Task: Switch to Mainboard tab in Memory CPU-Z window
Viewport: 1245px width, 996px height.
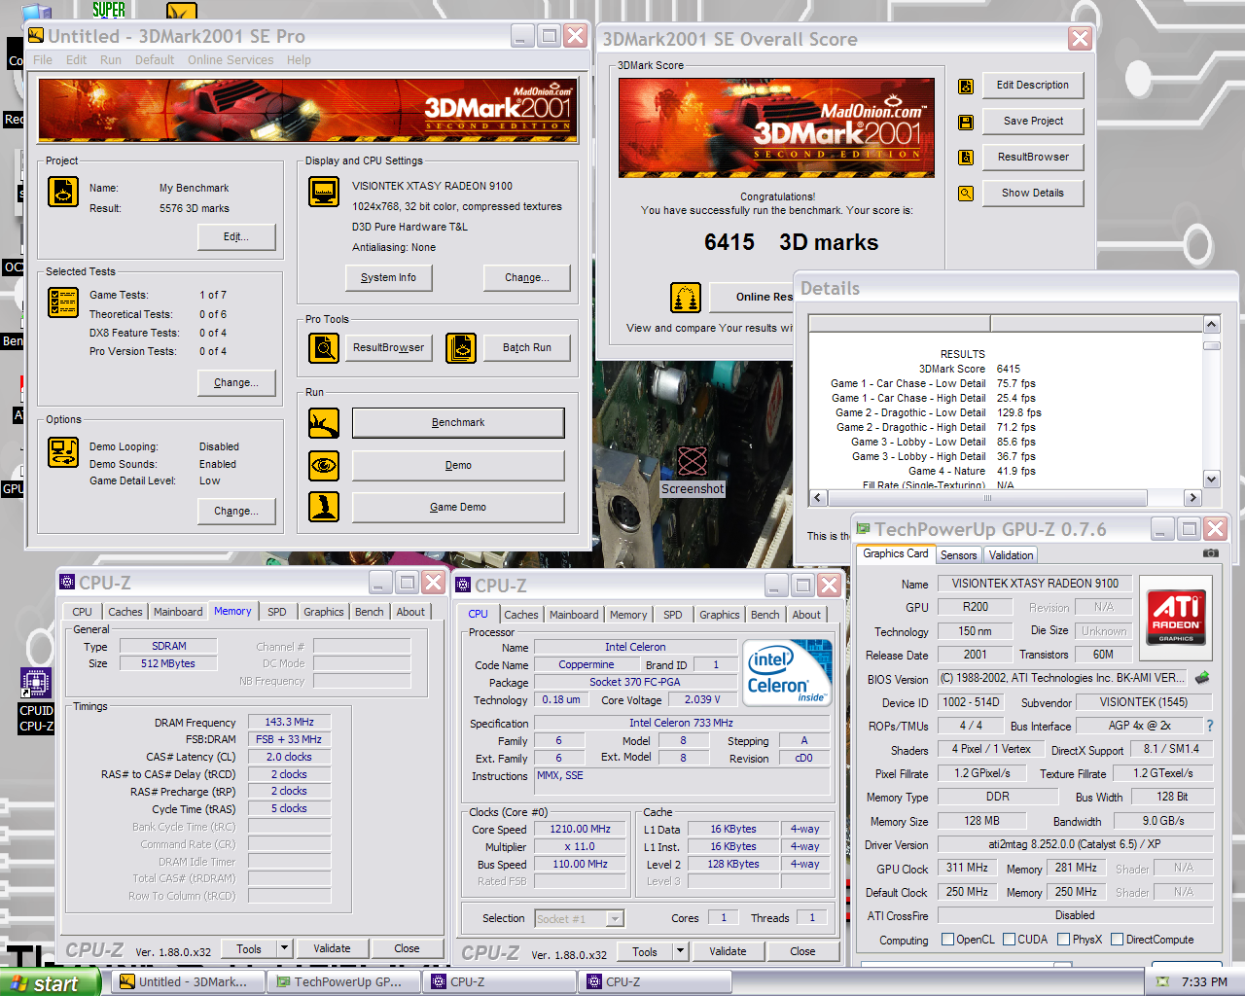Action: pyautogui.click(x=178, y=612)
